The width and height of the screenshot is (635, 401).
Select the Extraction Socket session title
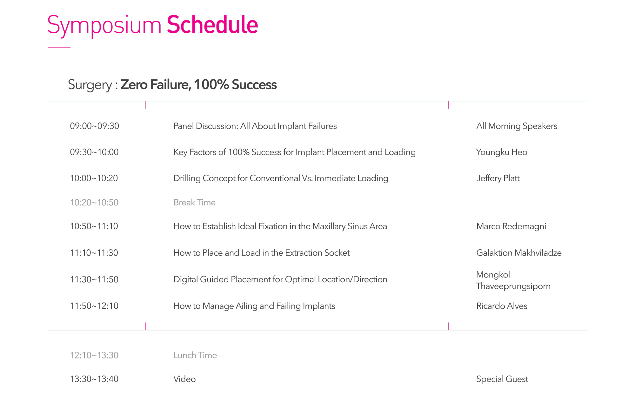point(261,253)
